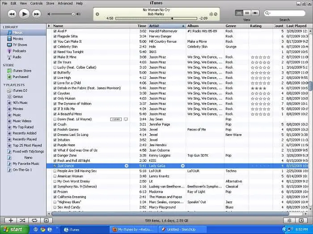The image size is (313, 234).
Task: Open the Store menu
Action: 50,3
